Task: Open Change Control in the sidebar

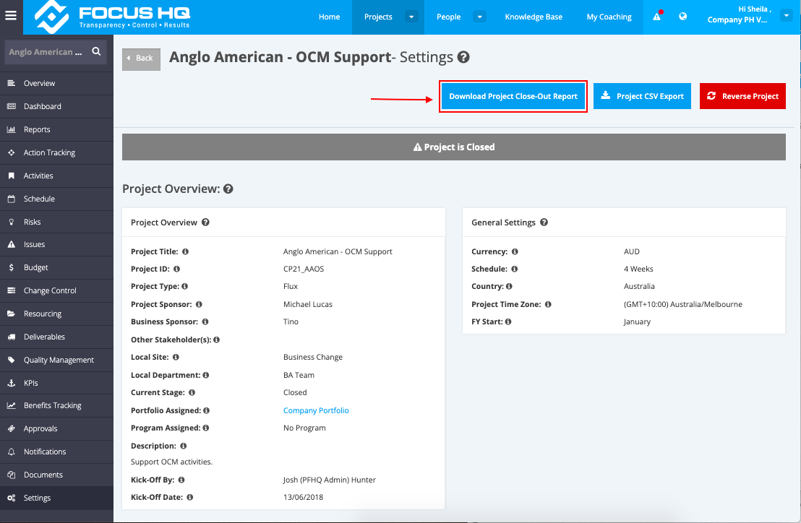Action: pyautogui.click(x=56, y=290)
